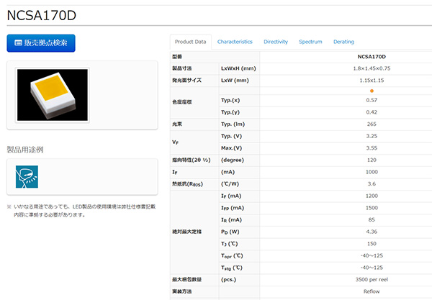Click the Typ. (V) value 3.25
This screenshot has width=432, height=300.
[x=372, y=136]
